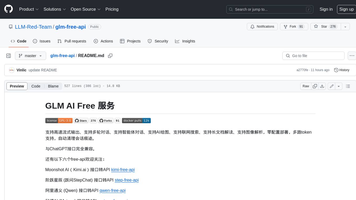Click the glm-free-api breadcrumb link

point(63,55)
